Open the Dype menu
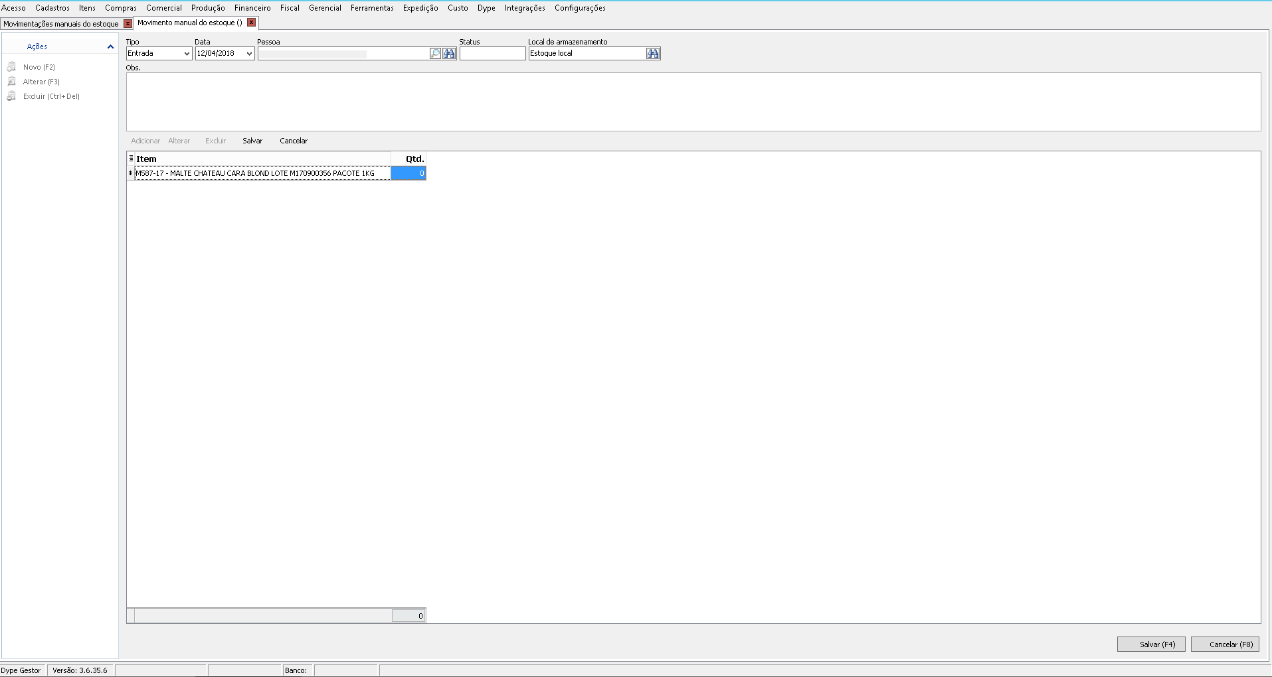This screenshot has width=1272, height=677. point(486,8)
